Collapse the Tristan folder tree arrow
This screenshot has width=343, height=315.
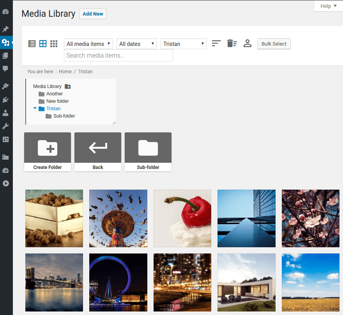pyautogui.click(x=35, y=109)
